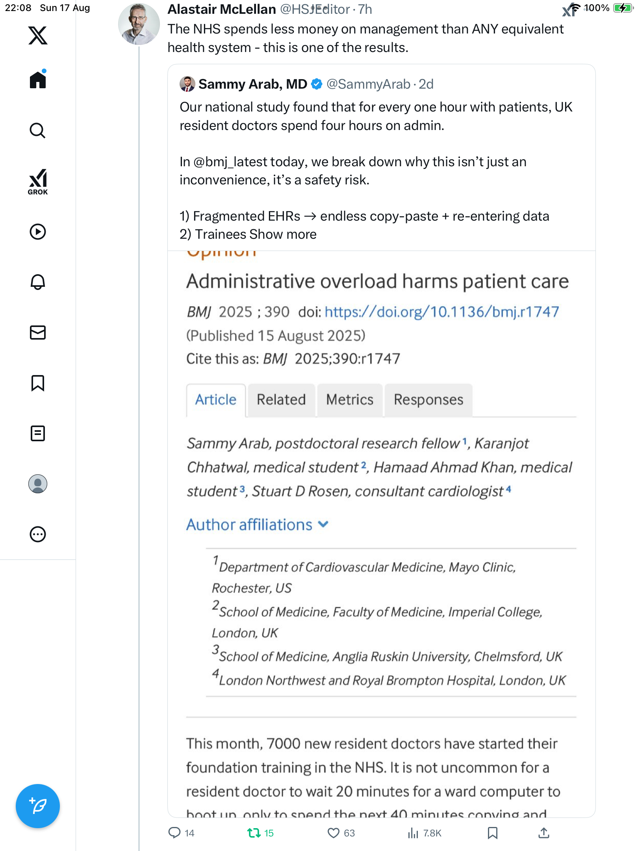The width and height of the screenshot is (638, 851).
Task: Toggle repost on this tweet
Action: tap(254, 833)
